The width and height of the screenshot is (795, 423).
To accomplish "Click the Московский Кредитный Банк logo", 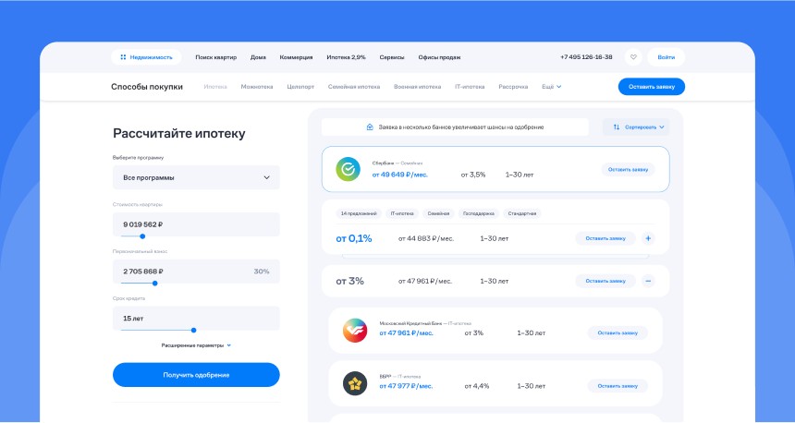I will (x=355, y=331).
